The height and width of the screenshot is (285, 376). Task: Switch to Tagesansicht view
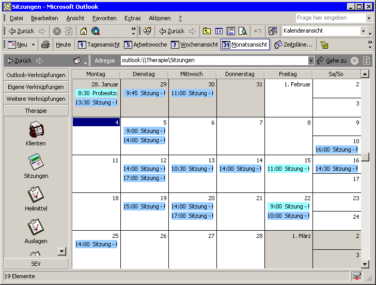click(99, 44)
